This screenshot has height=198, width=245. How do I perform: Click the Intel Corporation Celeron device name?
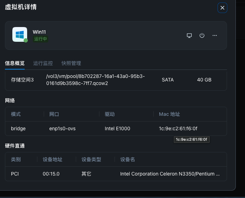[x=170, y=174]
